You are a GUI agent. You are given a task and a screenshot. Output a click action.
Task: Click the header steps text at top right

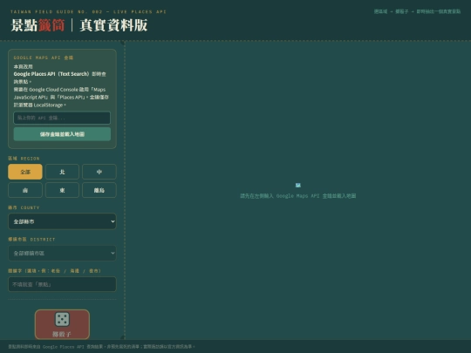coord(417,11)
